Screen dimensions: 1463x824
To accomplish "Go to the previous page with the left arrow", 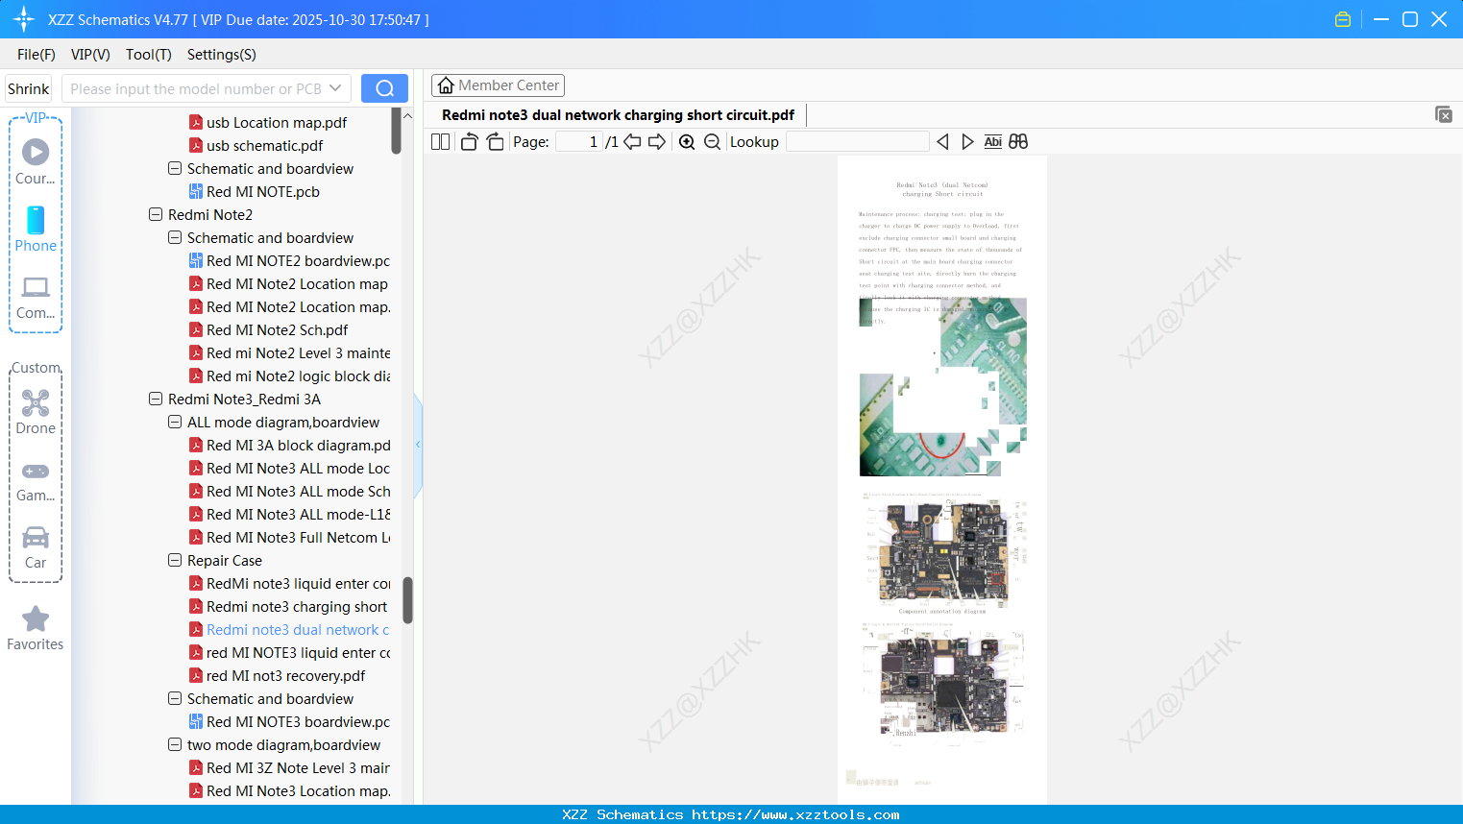I will click(x=632, y=142).
